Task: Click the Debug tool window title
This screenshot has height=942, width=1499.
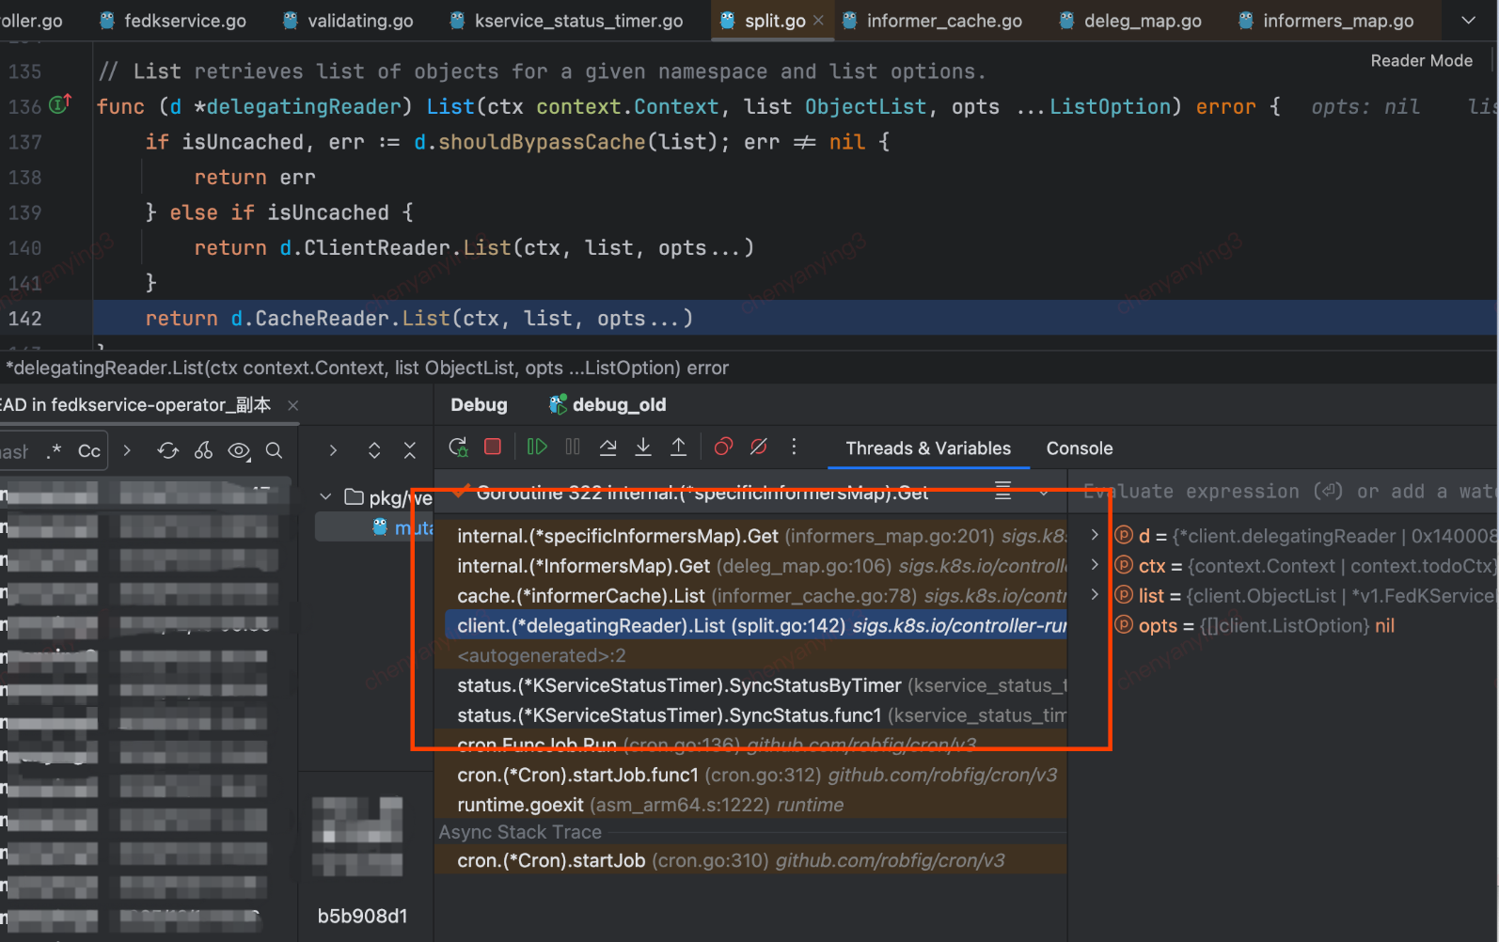Action: [479, 405]
